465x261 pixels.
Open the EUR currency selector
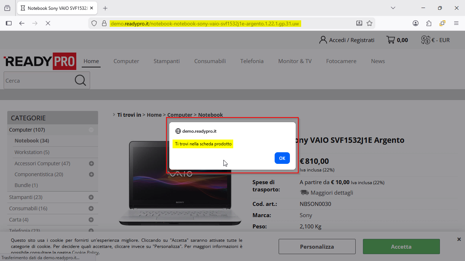coord(435,40)
